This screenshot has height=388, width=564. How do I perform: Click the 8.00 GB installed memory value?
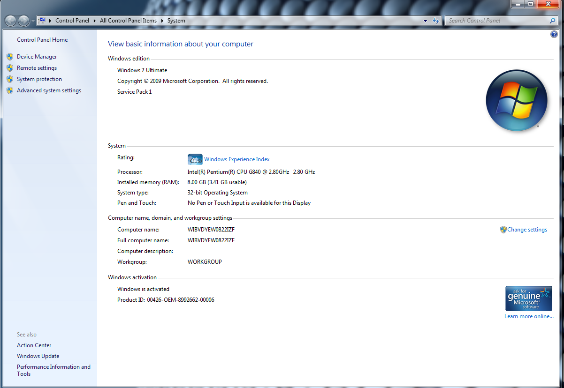(217, 182)
